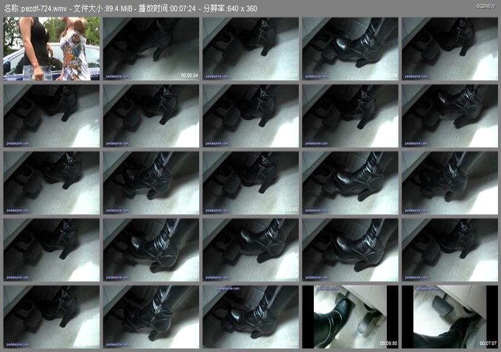Screen dimensions: 501x352
Task: Click the GQZNEW watermark in top-right corner
Action: (x=485, y=5)
